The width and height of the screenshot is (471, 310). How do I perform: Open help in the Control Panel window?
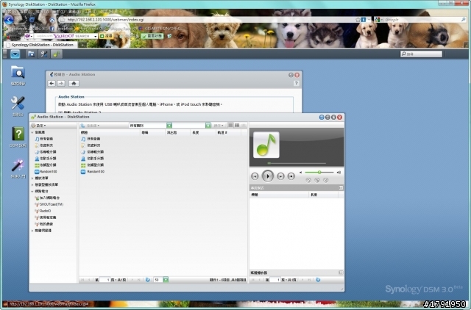[296, 83]
